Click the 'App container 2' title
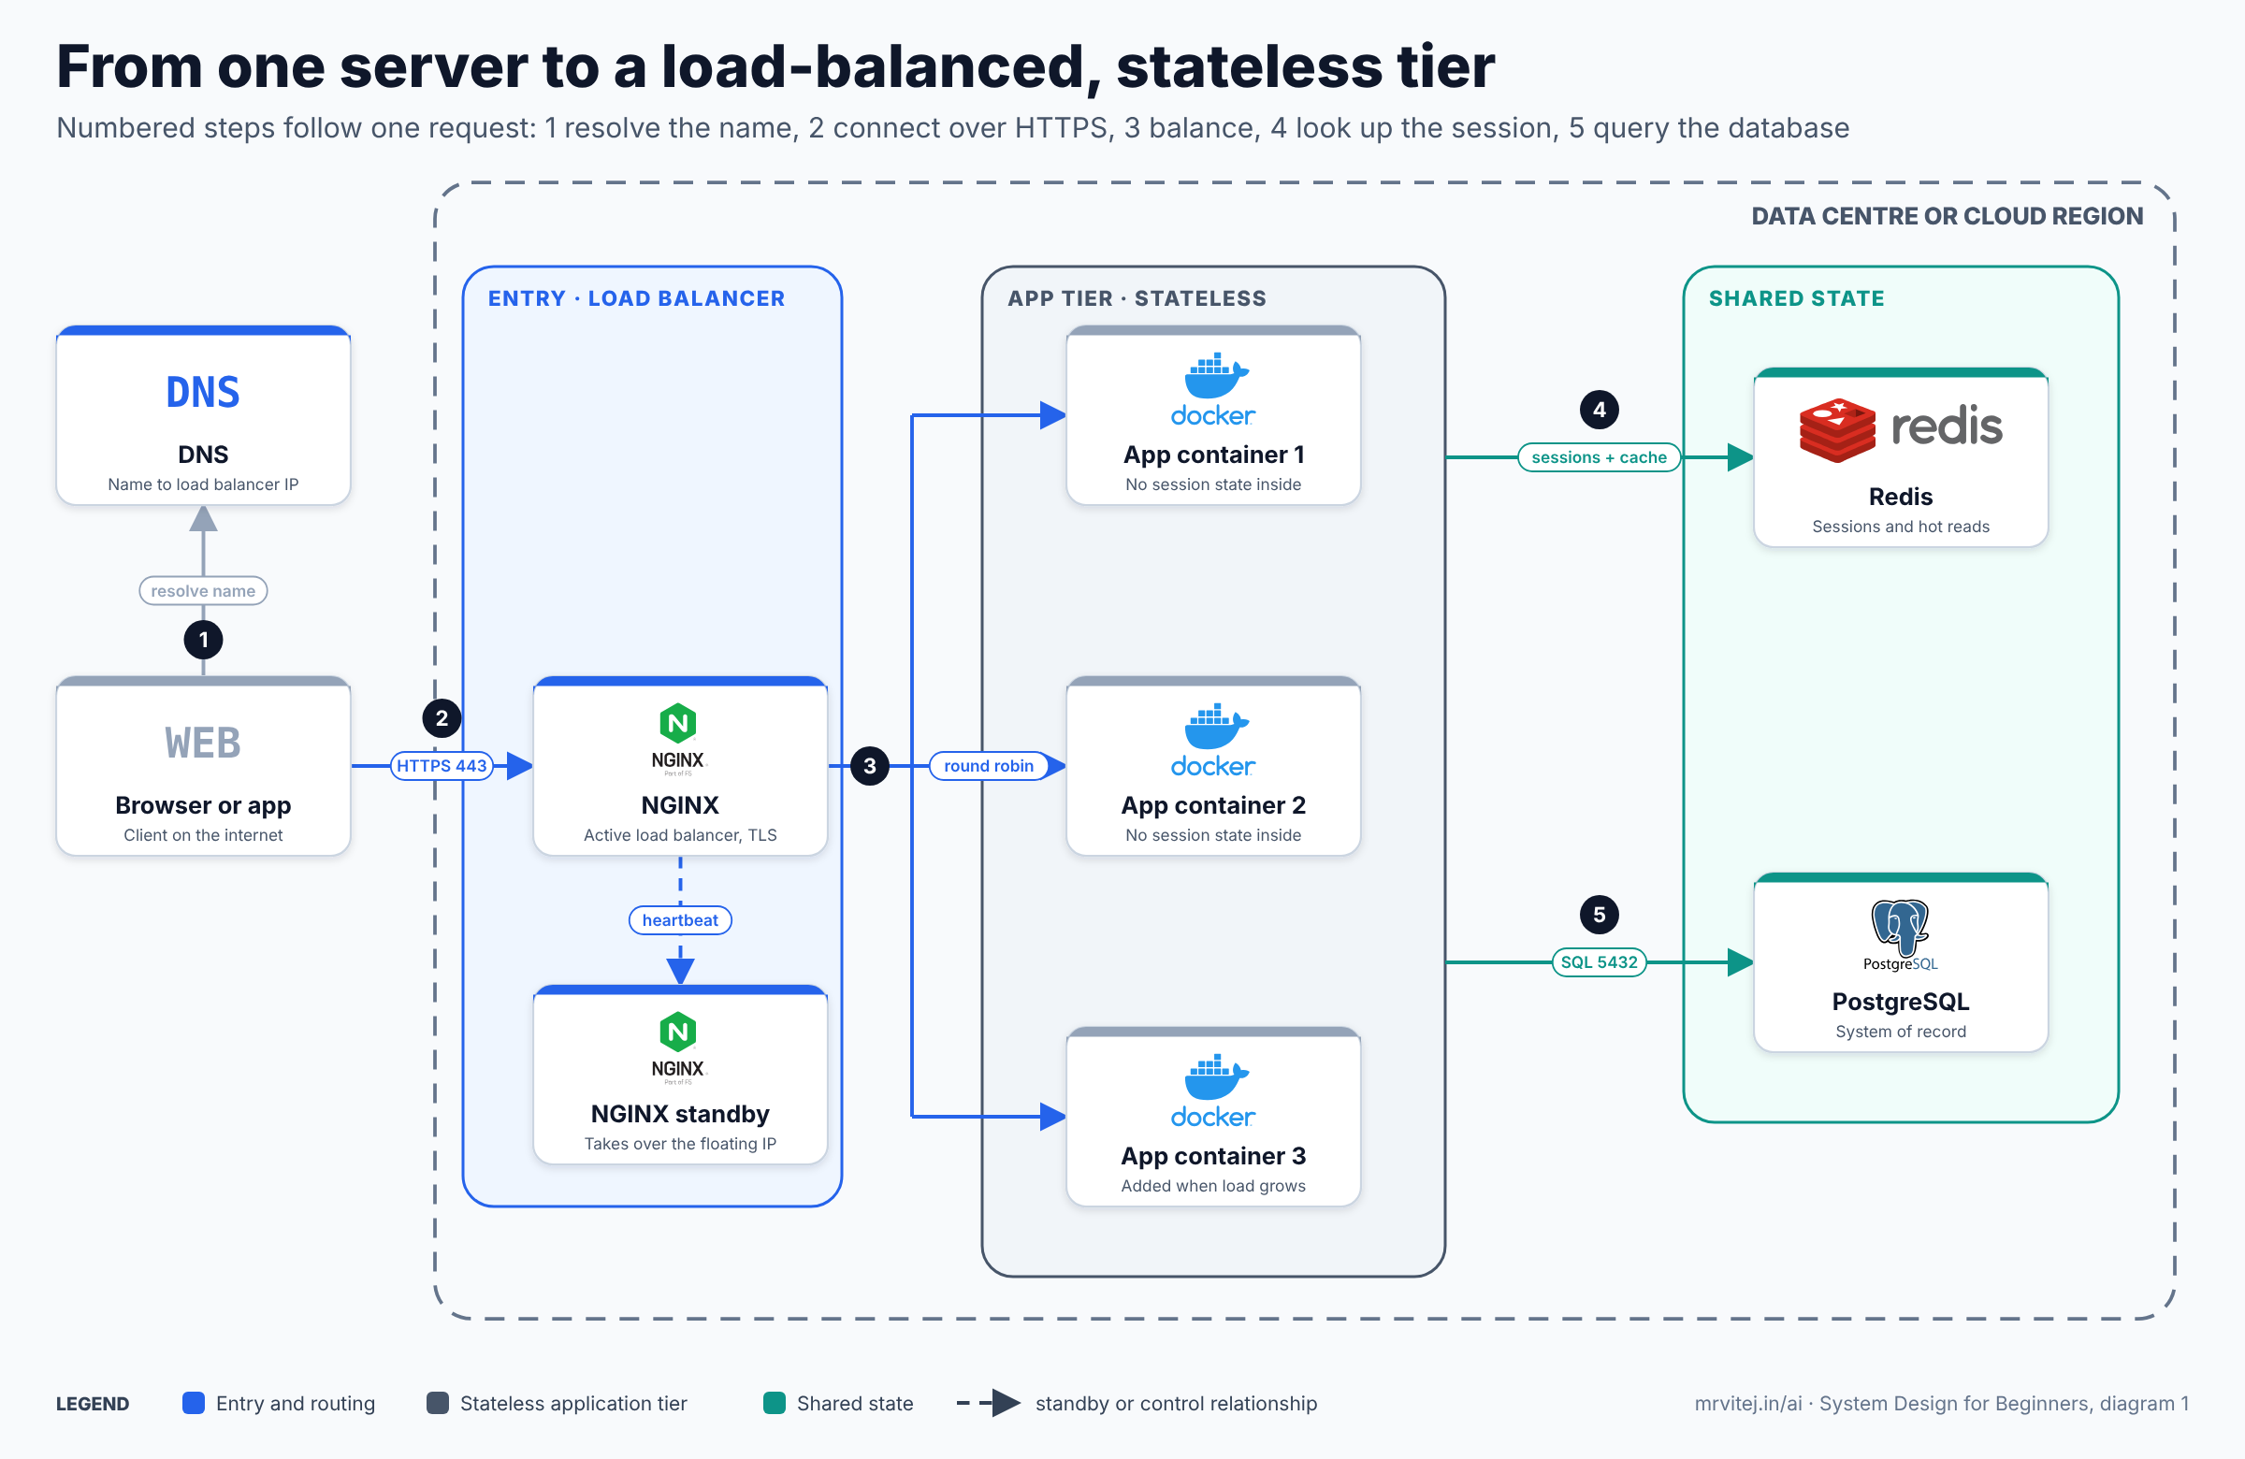The image size is (2245, 1459). pyautogui.click(x=1213, y=805)
